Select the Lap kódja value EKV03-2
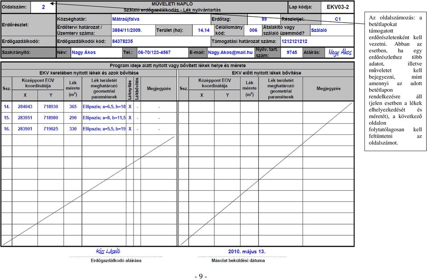Screen dimensions: 427x280 tap(338, 7)
